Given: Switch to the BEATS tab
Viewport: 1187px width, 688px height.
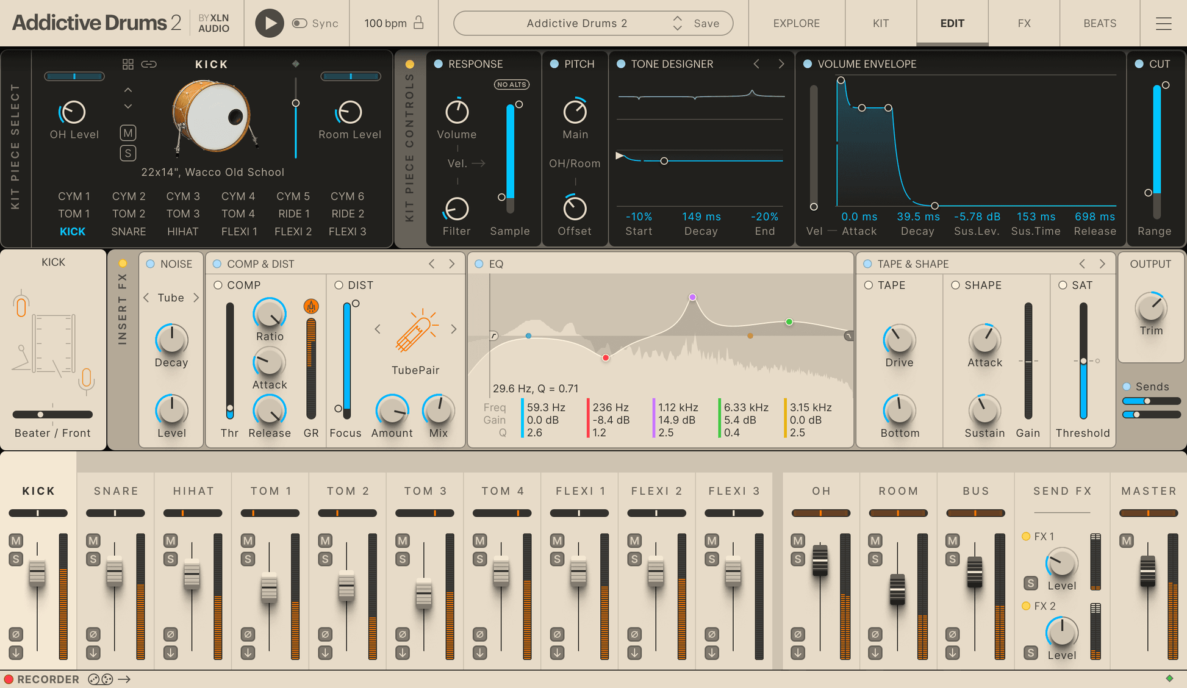Looking at the screenshot, I should [1099, 23].
